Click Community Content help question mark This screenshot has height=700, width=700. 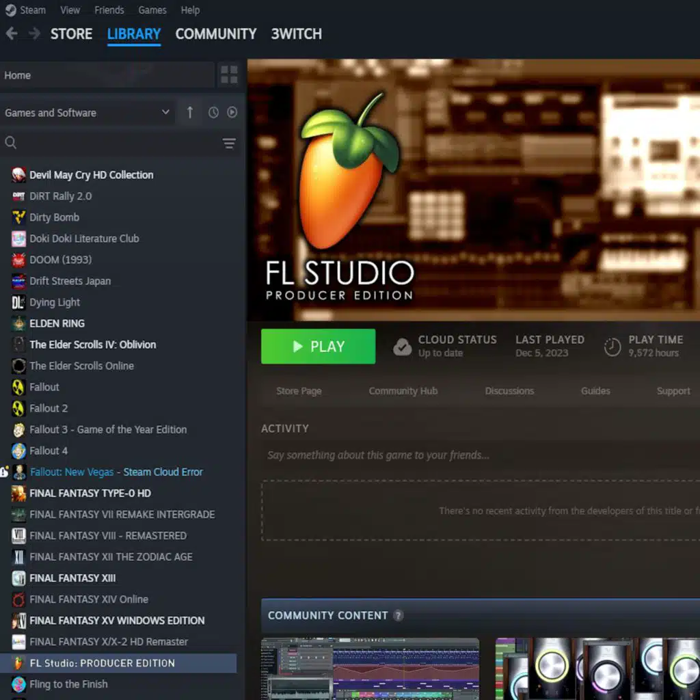[399, 615]
